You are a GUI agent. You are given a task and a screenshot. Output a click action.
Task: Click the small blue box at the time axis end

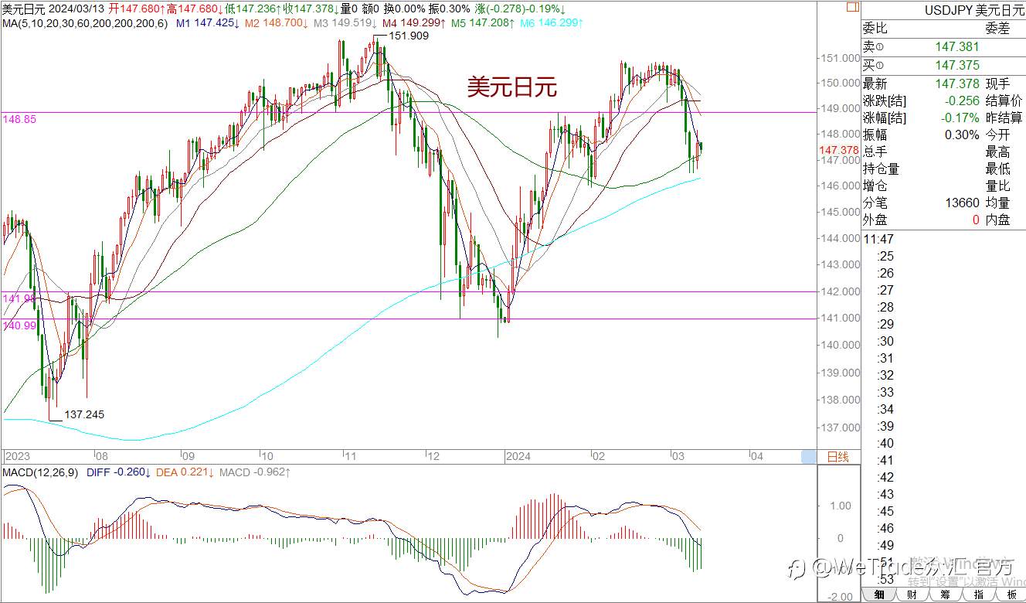tap(808, 457)
